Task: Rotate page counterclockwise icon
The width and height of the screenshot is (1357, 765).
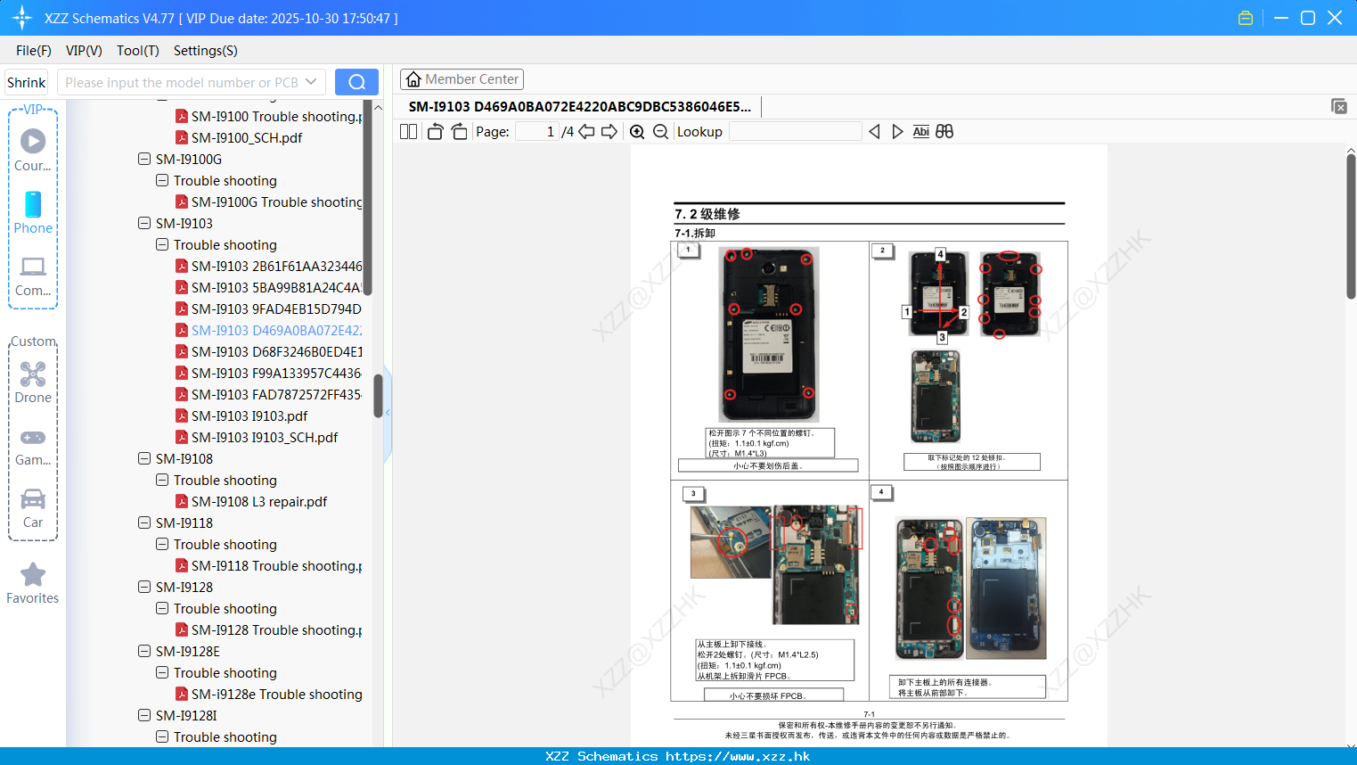Action: click(435, 131)
